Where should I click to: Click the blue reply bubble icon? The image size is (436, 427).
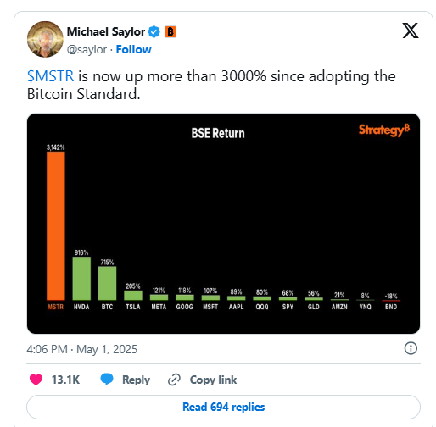pos(107,379)
